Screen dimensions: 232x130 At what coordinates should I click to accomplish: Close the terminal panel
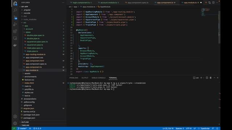(x=217, y=78)
